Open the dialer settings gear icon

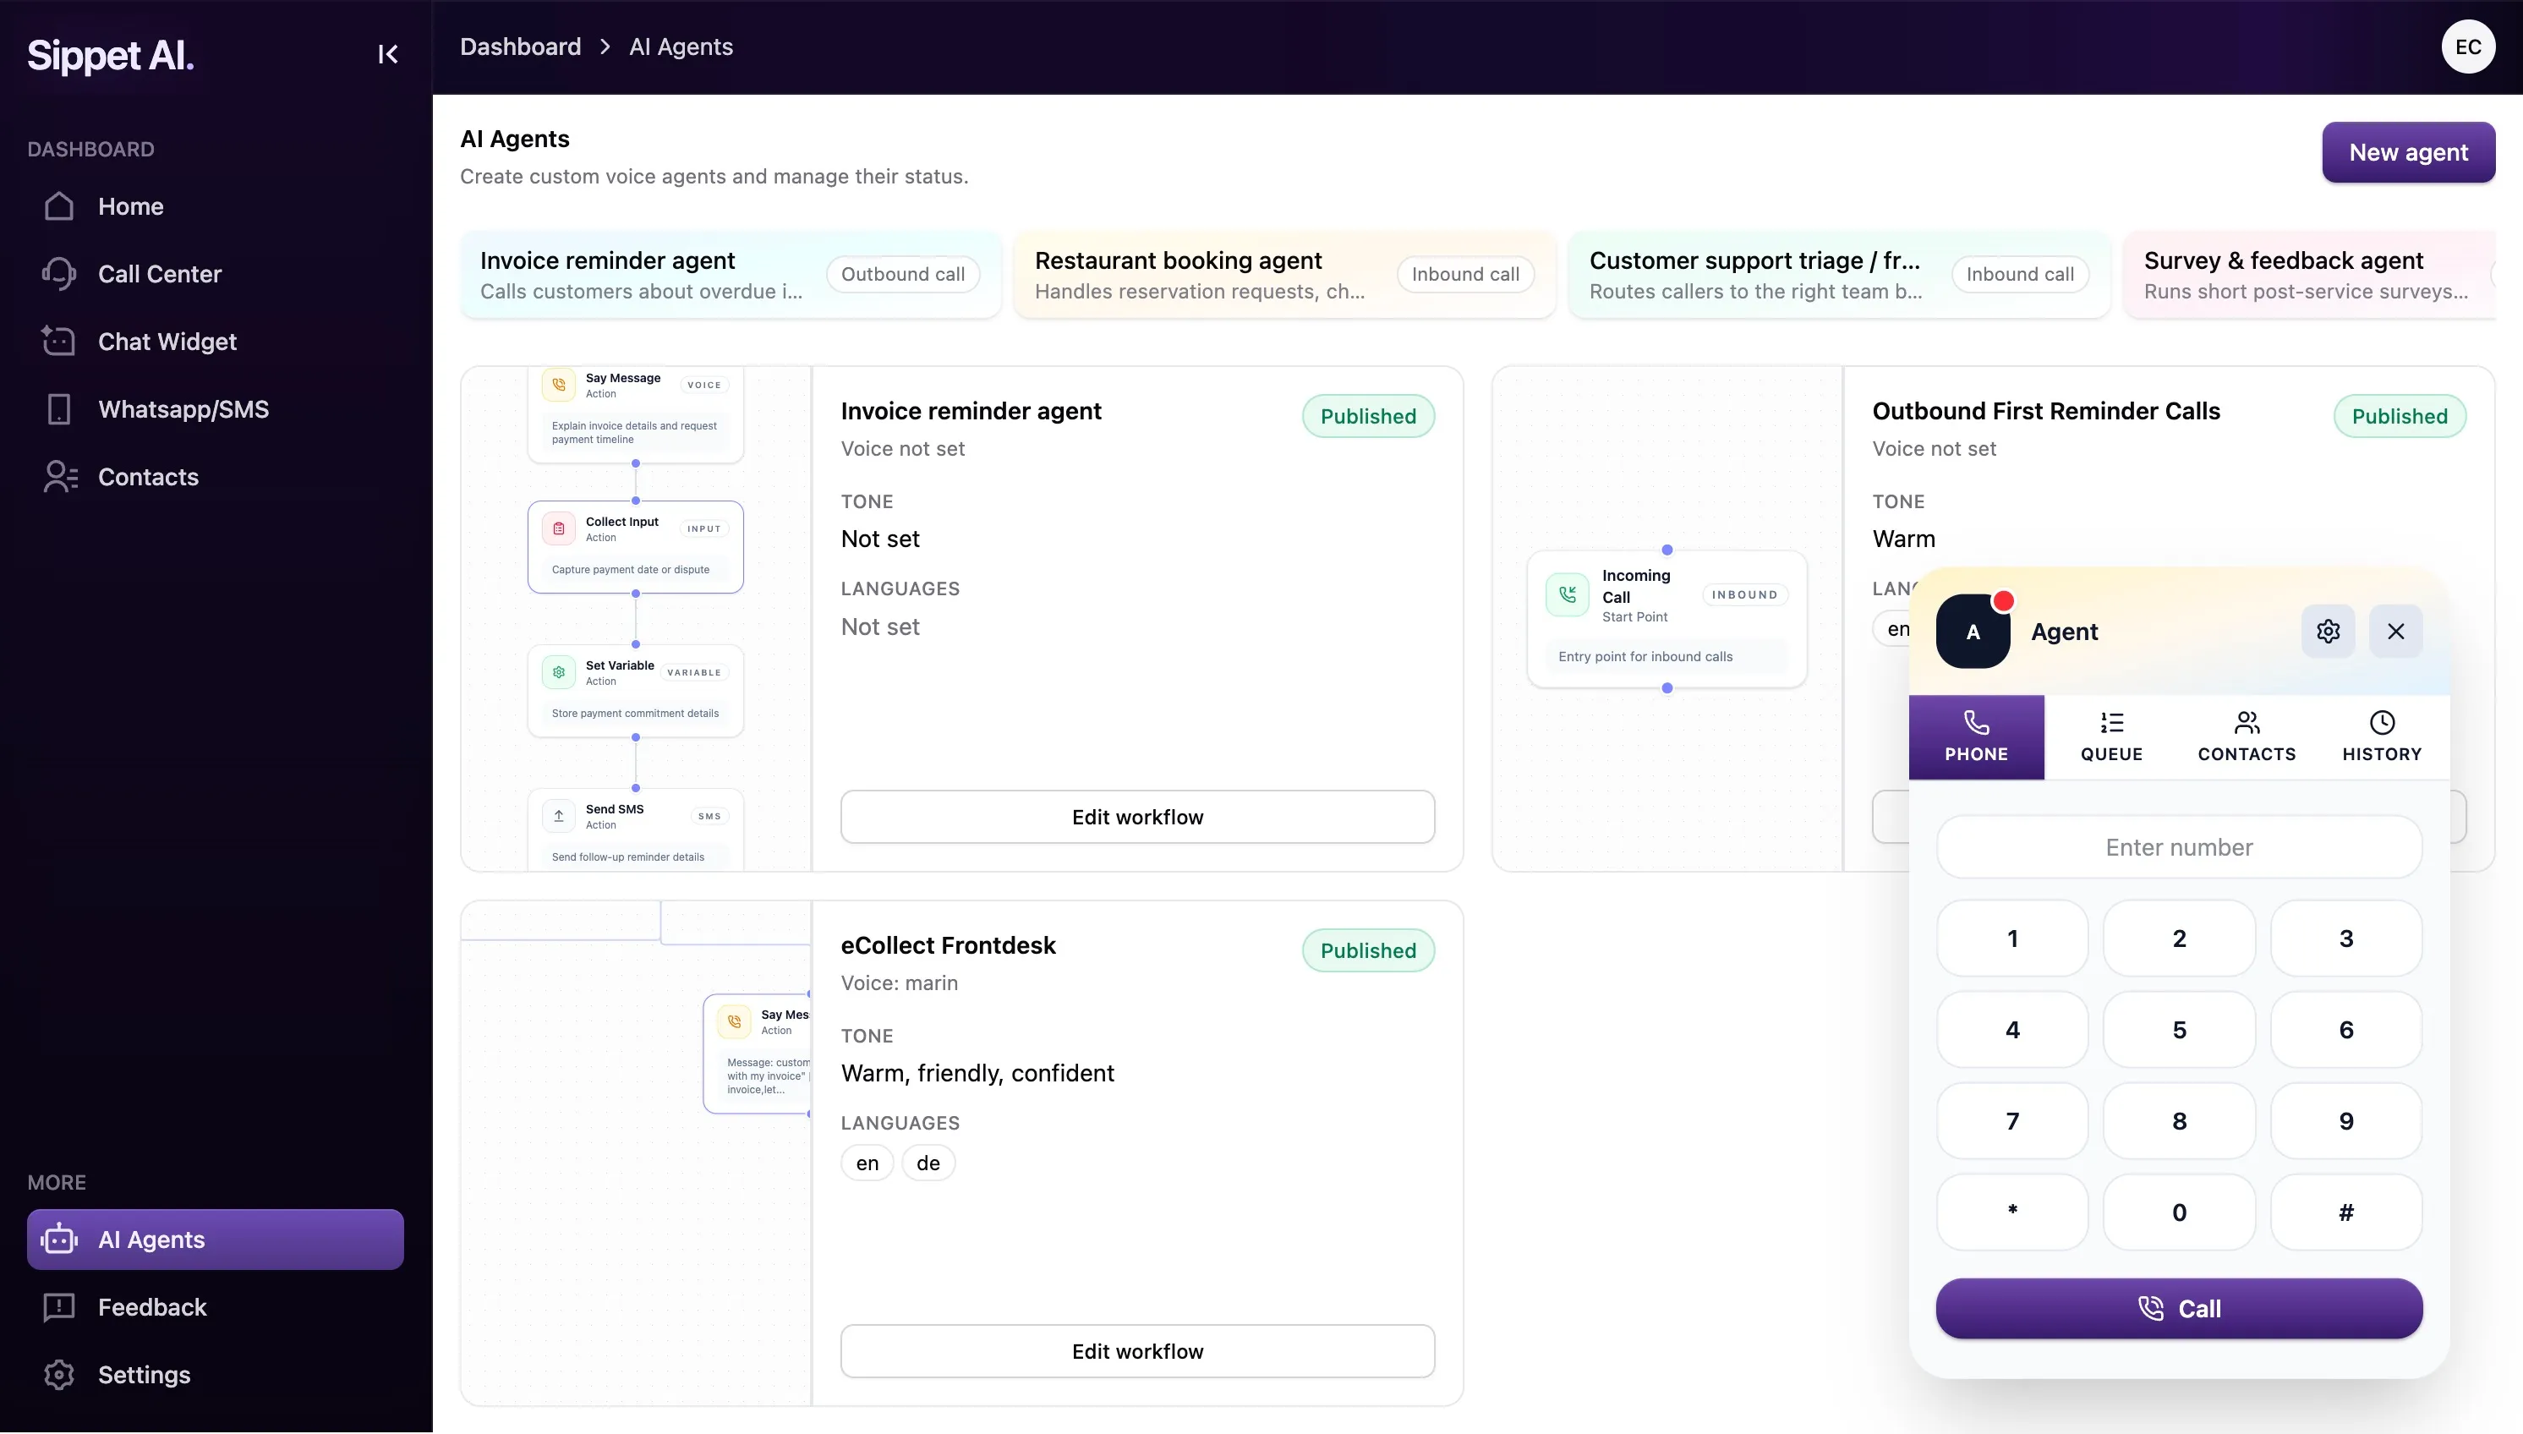coord(2328,632)
